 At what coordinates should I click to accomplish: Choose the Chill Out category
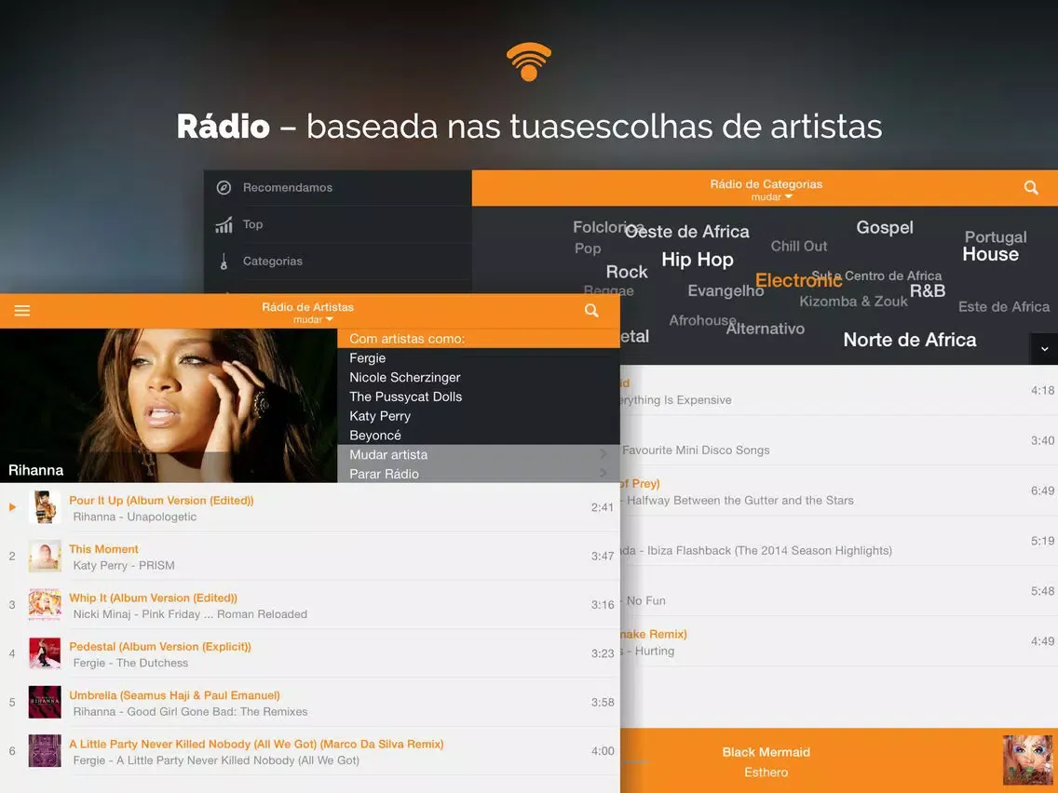click(799, 246)
